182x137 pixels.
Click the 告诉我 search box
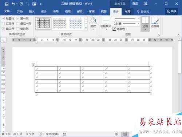point(143,12)
